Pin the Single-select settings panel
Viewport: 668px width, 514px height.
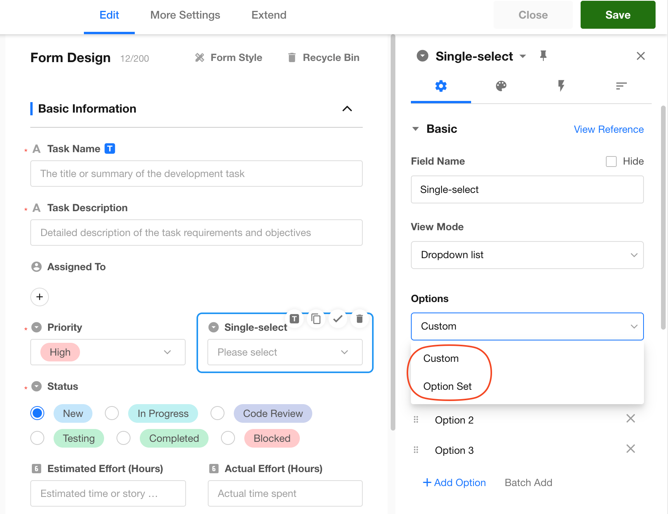tap(543, 56)
